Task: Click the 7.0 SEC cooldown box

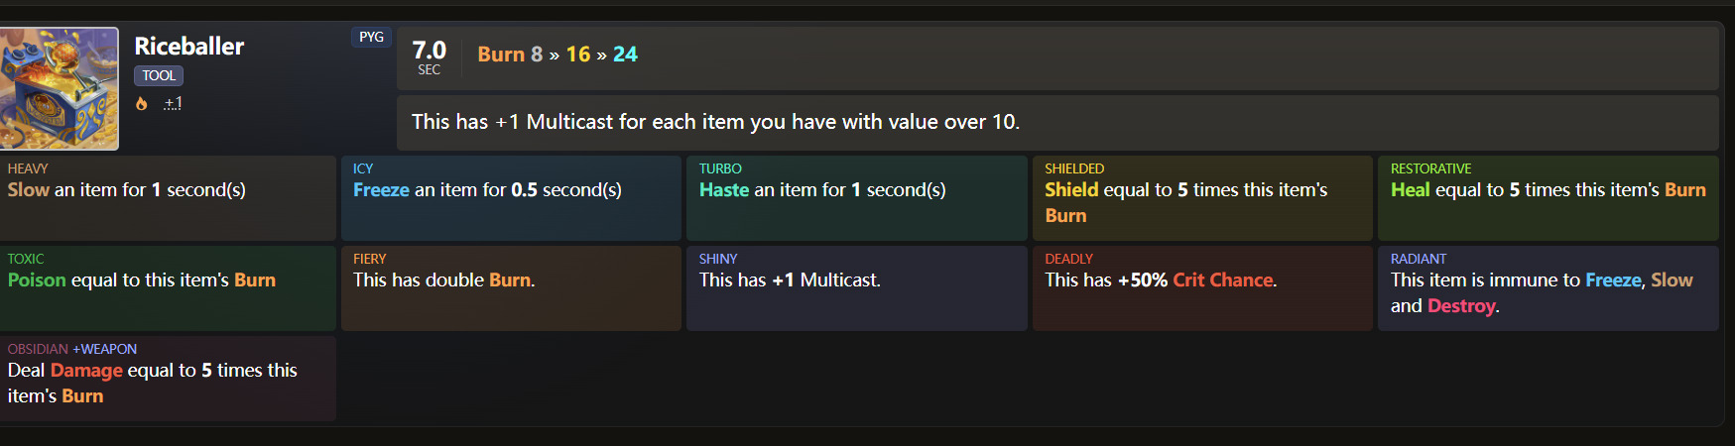Action: coord(429,57)
